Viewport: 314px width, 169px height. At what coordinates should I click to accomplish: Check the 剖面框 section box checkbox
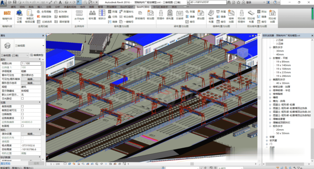22,126
